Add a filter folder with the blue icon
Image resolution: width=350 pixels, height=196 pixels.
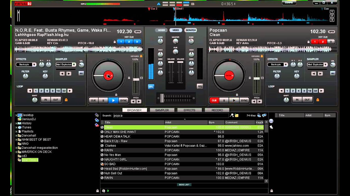click(x=97, y=120)
